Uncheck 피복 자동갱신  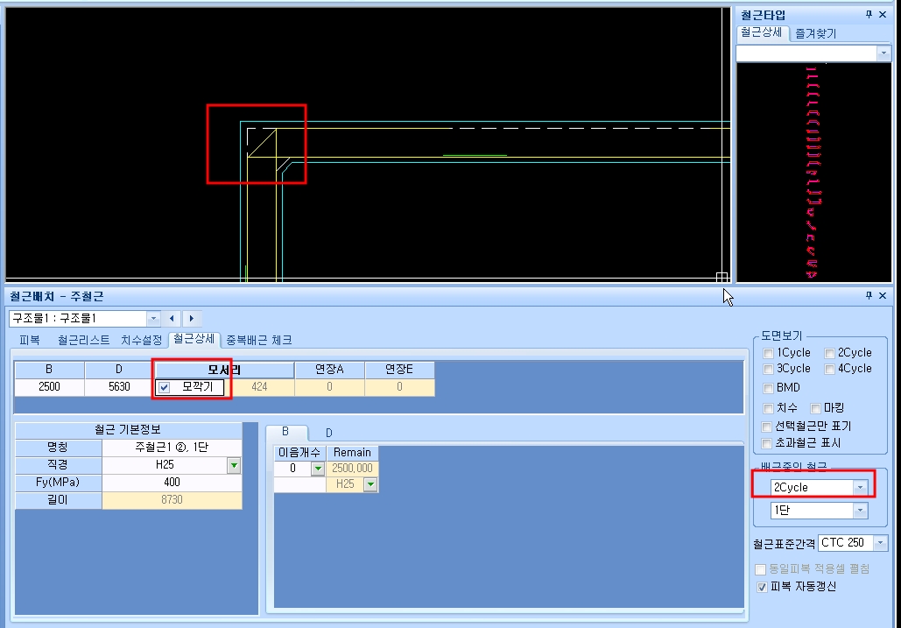pyautogui.click(x=762, y=587)
